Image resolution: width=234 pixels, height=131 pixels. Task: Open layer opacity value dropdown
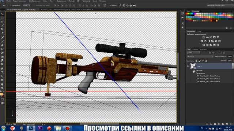[230, 57]
